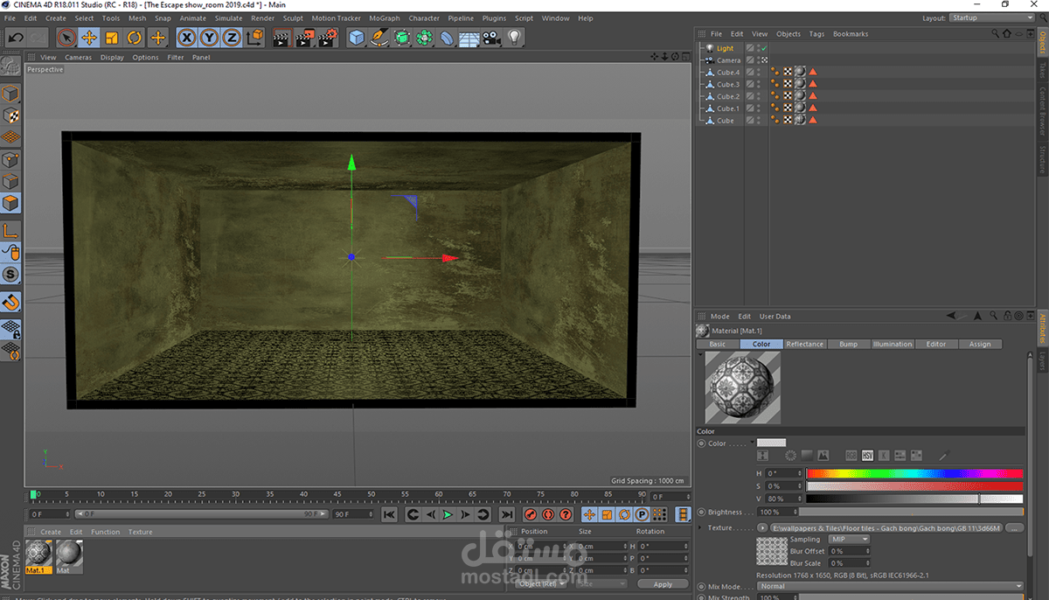Click the Color white swatch
The width and height of the screenshot is (1049, 600).
(771, 443)
